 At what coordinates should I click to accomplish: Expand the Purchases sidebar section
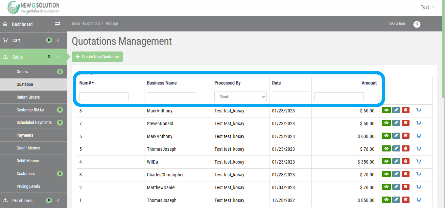(x=22, y=201)
